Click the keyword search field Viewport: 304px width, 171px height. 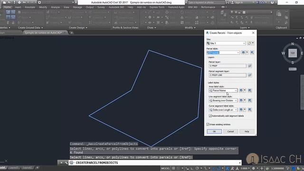[x=206, y=2]
